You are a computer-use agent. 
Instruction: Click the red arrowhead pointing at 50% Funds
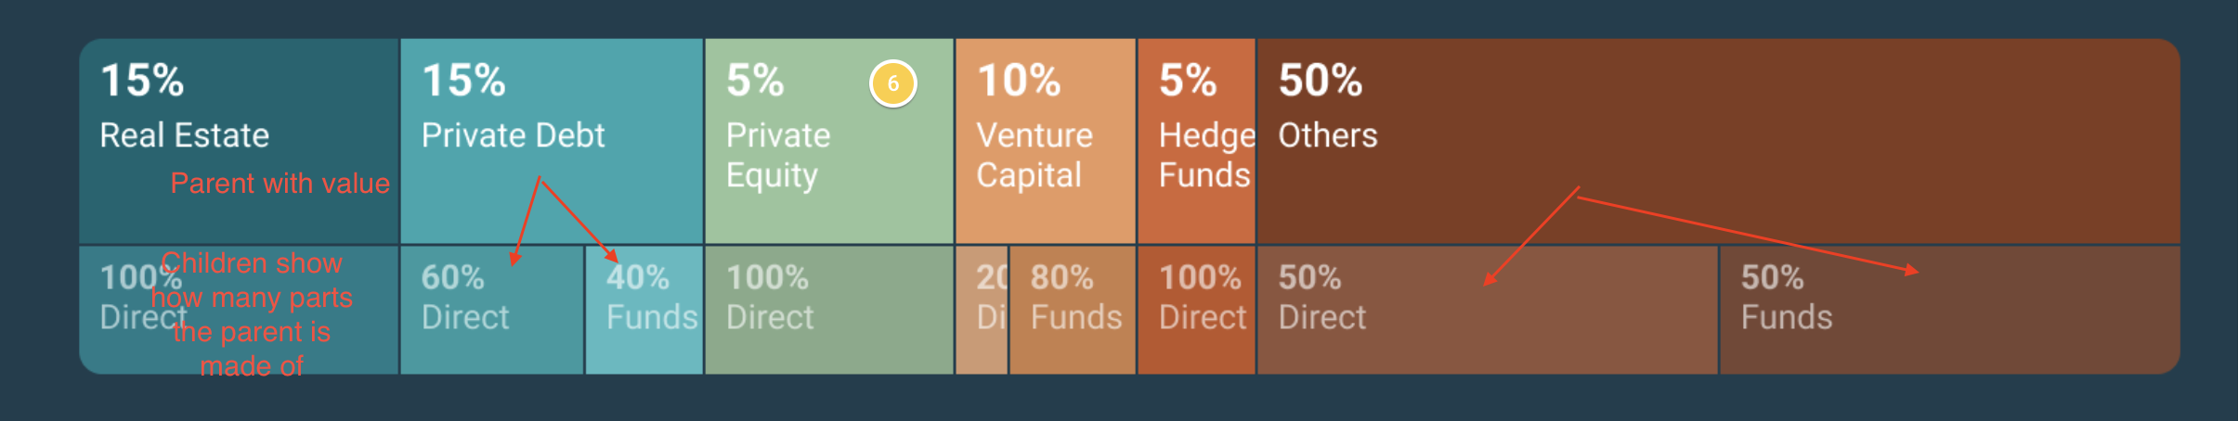tap(1911, 270)
